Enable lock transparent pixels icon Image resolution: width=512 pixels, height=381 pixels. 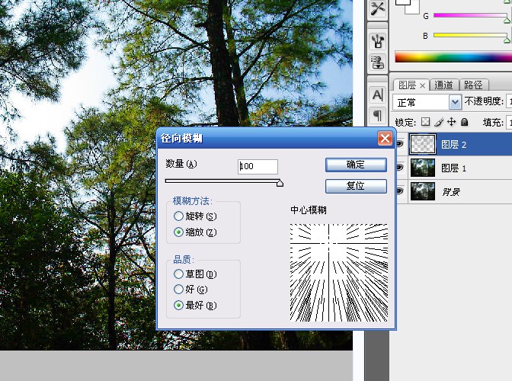point(426,122)
